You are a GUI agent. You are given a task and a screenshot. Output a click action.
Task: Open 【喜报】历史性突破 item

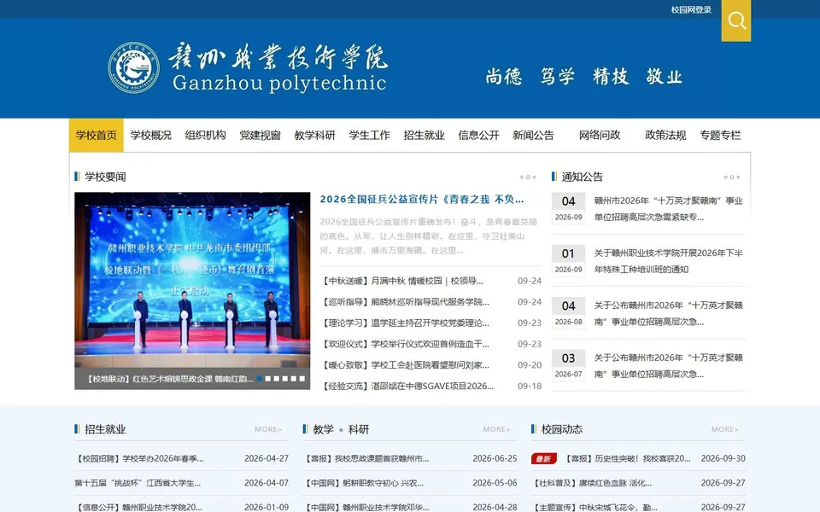(627, 459)
